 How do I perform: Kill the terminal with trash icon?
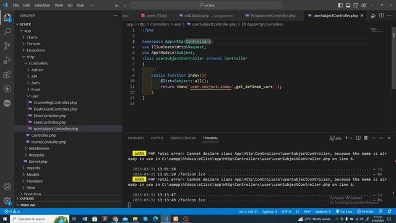[366, 138]
